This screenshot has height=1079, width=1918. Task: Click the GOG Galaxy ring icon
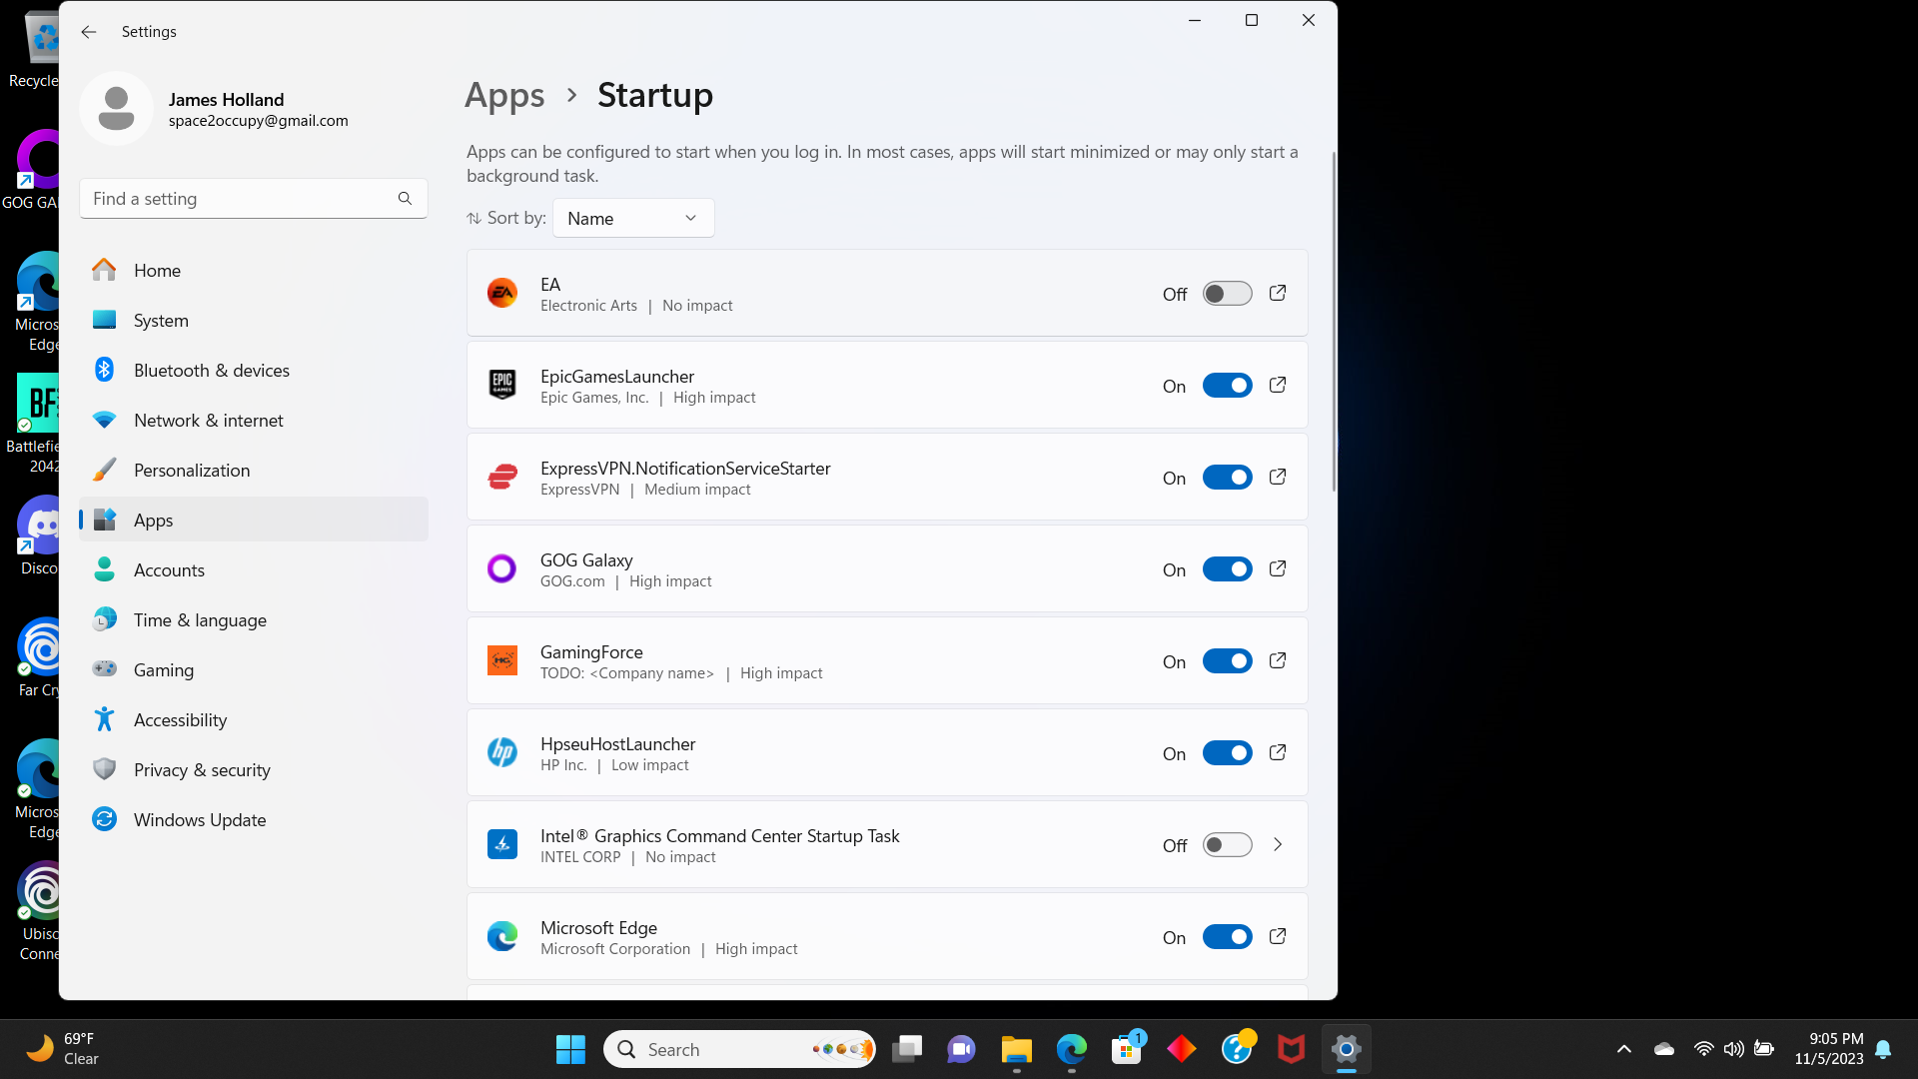[501, 568]
